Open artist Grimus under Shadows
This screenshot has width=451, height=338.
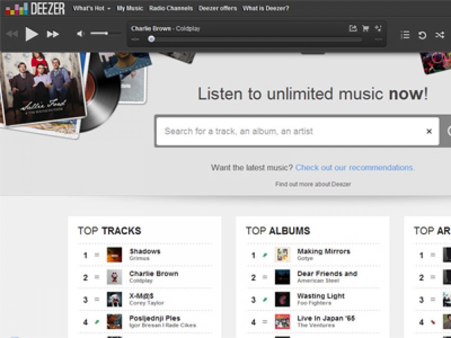[x=139, y=258]
